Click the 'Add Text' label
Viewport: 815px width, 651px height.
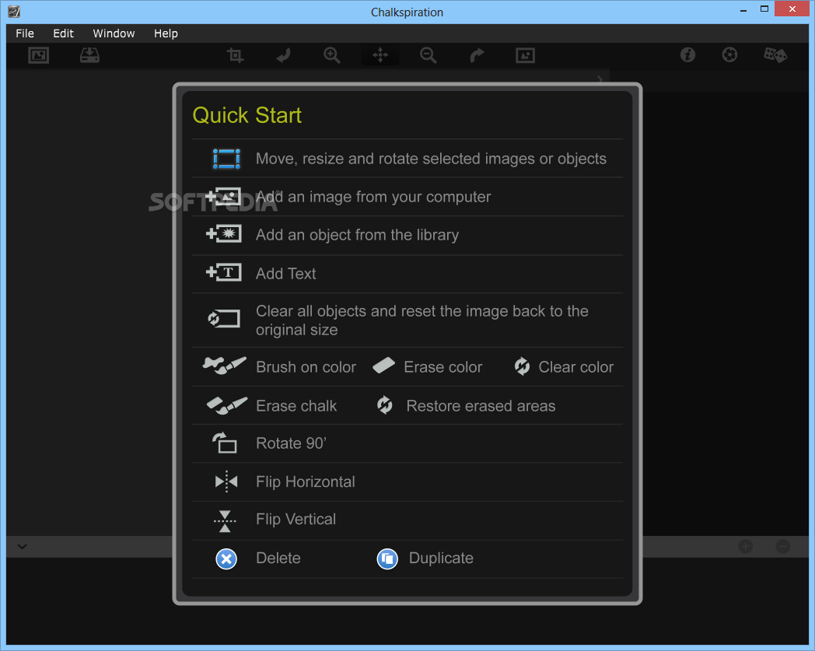coord(286,274)
